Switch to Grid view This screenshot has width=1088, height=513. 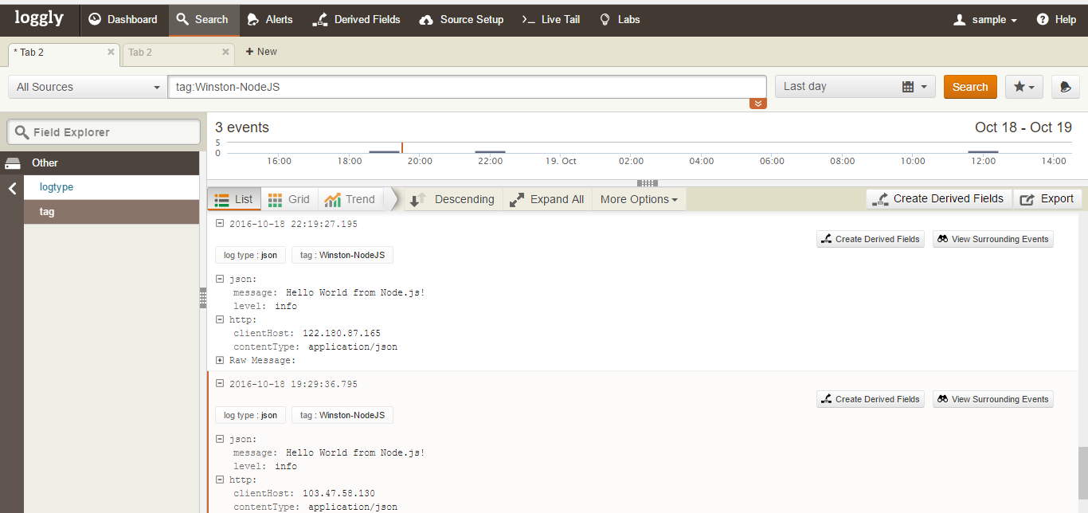(x=289, y=199)
